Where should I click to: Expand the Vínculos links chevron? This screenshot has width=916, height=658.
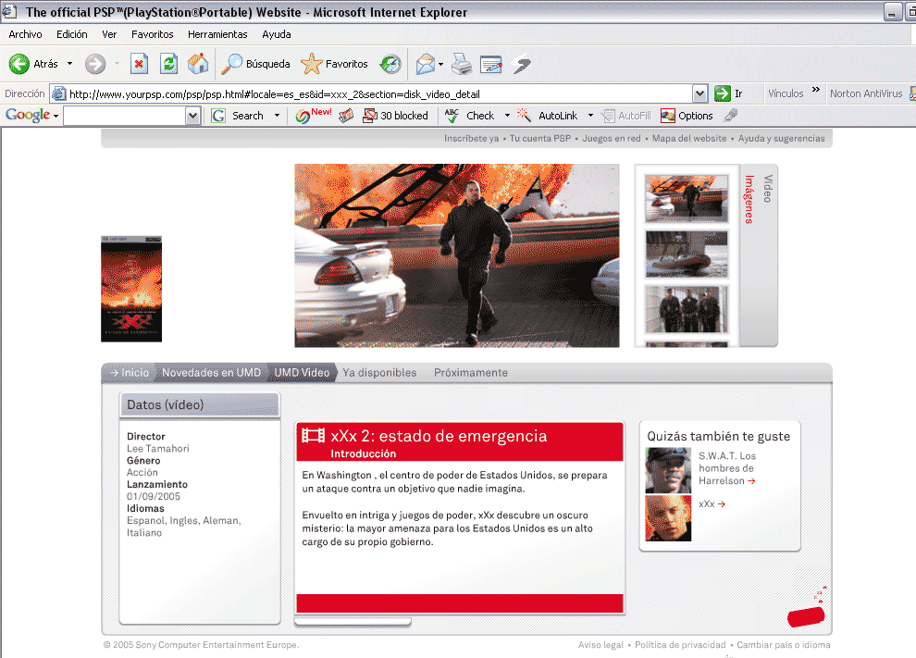[x=816, y=90]
